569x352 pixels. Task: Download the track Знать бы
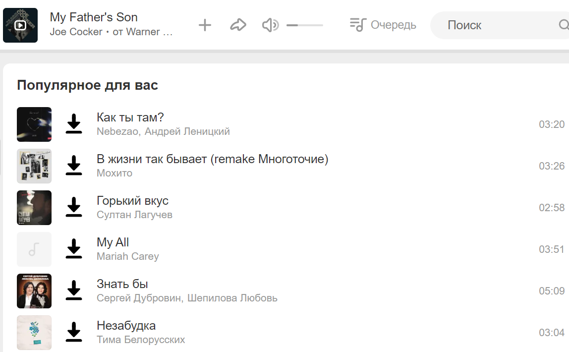click(74, 291)
